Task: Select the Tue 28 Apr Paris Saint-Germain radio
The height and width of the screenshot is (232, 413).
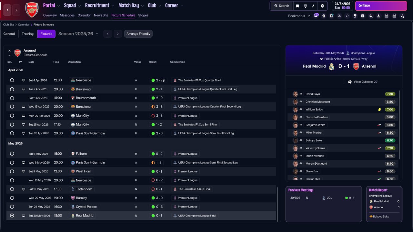Action: pos(12,133)
